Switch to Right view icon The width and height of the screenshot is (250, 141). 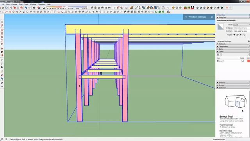[102, 8]
